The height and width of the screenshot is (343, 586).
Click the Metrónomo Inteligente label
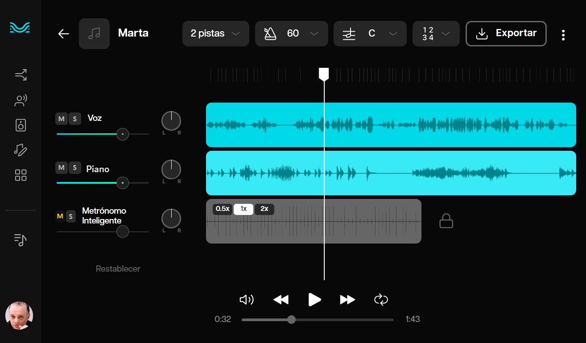[x=104, y=215]
